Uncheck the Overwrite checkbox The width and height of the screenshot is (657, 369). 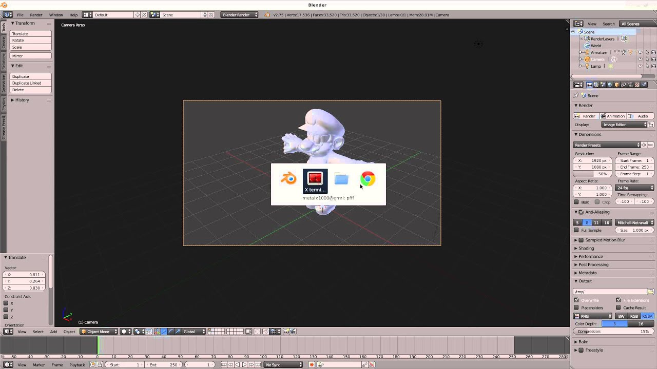(576, 300)
